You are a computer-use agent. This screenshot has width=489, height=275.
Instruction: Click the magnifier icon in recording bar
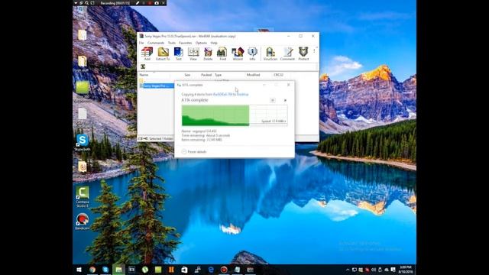[x=86, y=3]
